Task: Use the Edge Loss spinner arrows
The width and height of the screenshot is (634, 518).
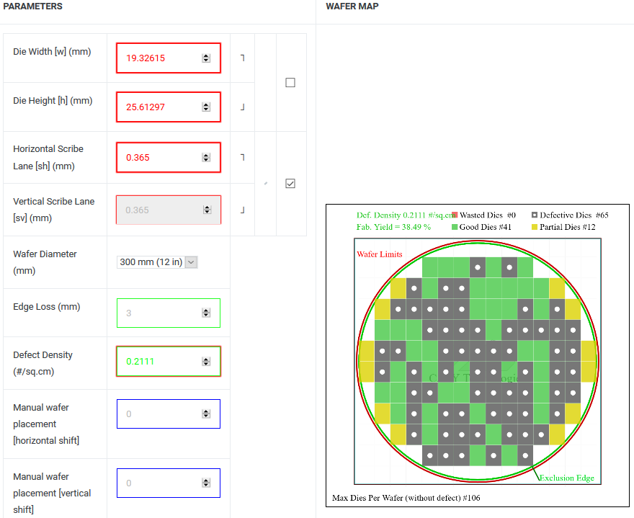Action: pyautogui.click(x=206, y=313)
